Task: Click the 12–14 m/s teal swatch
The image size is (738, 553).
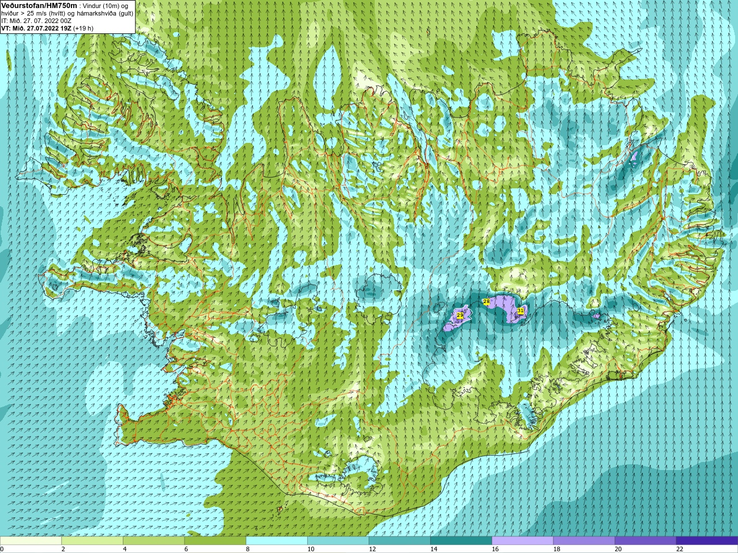Action: click(x=400, y=540)
